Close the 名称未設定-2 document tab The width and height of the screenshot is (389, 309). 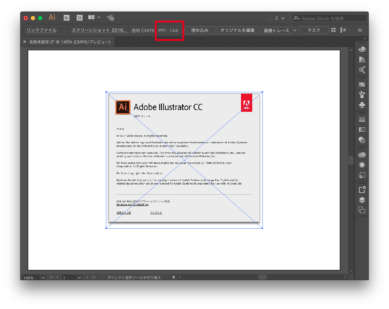pyautogui.click(x=25, y=42)
